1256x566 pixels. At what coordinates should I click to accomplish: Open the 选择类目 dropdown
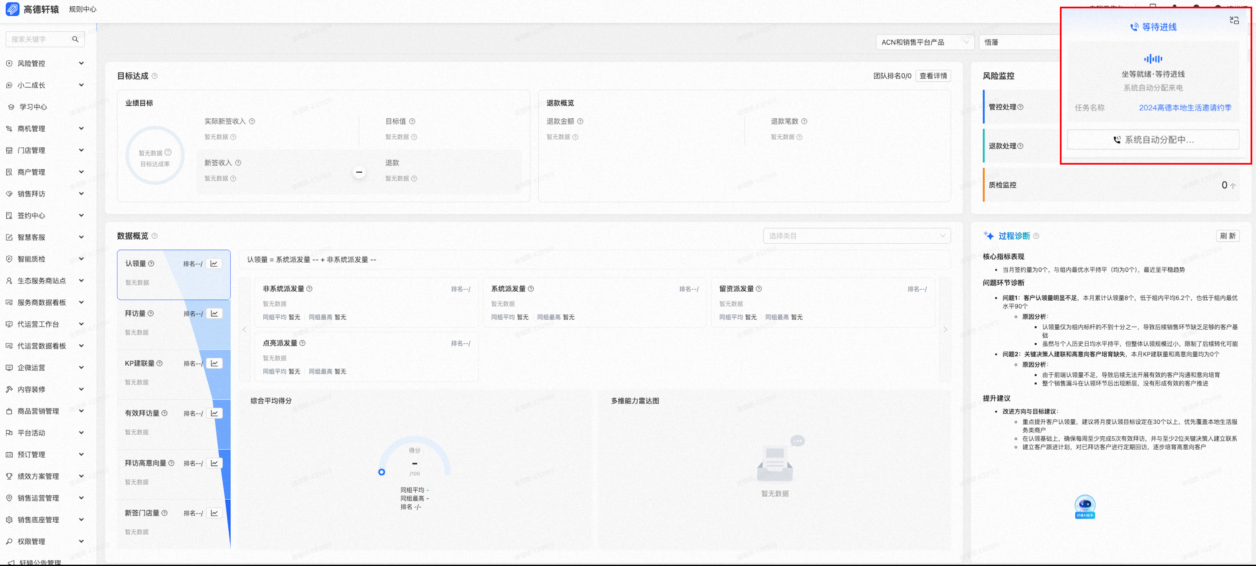(x=856, y=236)
